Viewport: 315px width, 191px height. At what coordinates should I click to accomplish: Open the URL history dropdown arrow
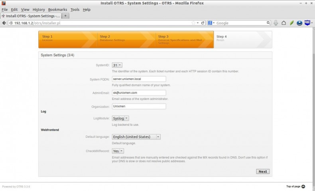point(198,23)
